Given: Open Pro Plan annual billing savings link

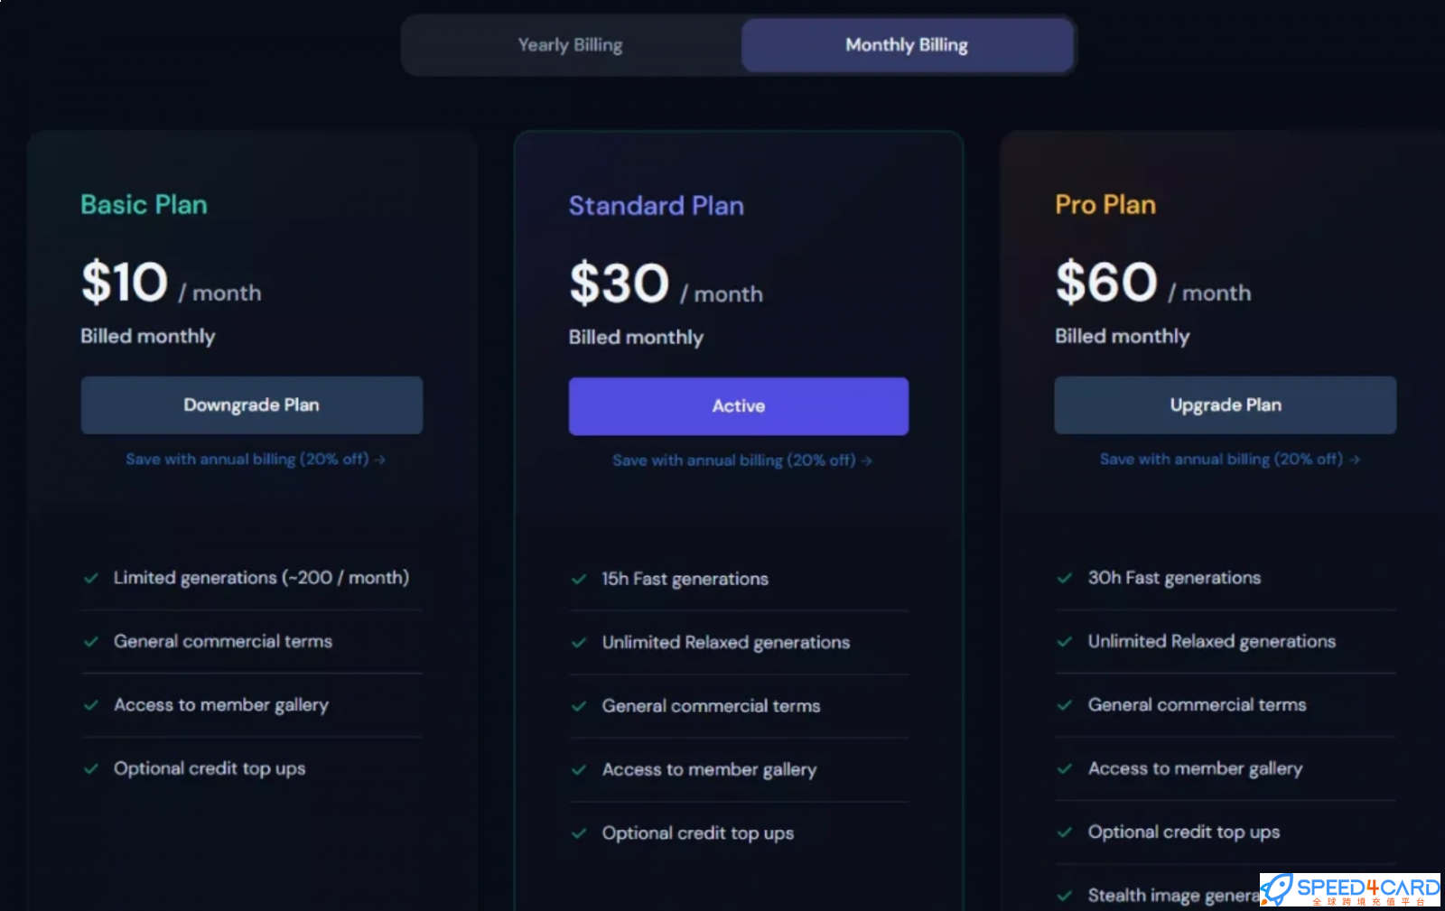Looking at the screenshot, I should 1228,460.
